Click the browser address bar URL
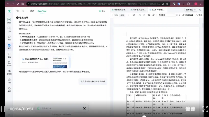Viewport: 209px width, 117px height. click(x=95, y=4)
